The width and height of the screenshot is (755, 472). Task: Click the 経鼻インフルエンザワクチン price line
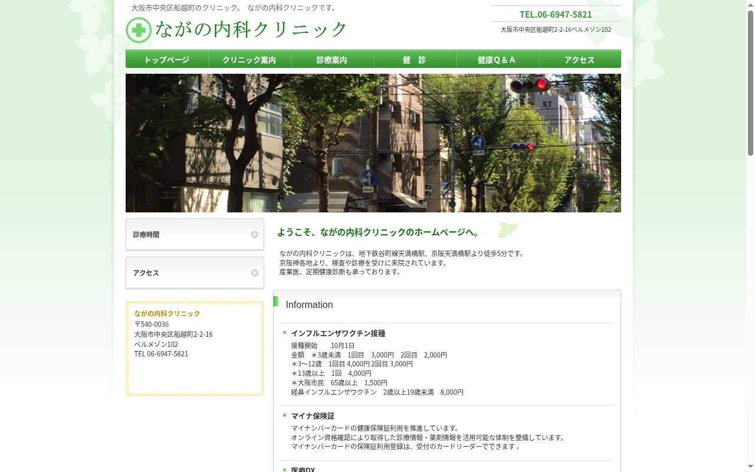(377, 392)
